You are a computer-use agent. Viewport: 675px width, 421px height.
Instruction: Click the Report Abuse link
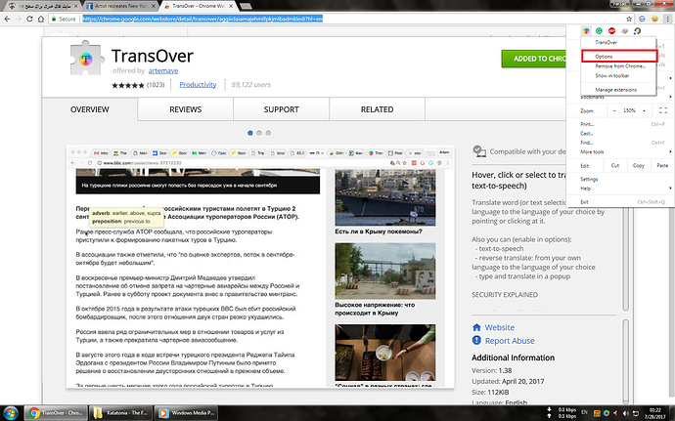click(x=510, y=341)
